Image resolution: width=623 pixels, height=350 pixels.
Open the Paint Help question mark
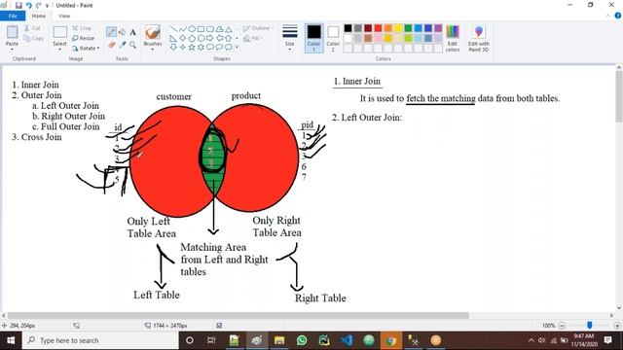618,16
